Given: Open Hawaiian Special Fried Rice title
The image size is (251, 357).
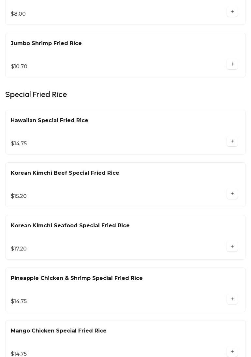Looking at the screenshot, I should [x=50, y=121].
